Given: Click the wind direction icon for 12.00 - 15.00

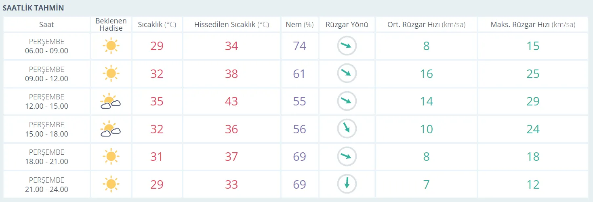Looking at the screenshot, I should click(x=347, y=101).
